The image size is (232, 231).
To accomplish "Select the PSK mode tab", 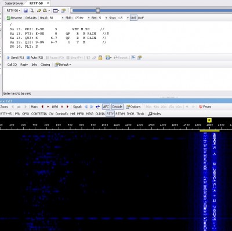I will pyautogui.click(x=17, y=113).
